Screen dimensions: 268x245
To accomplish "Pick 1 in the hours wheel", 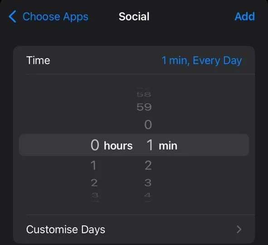I will (93, 165).
